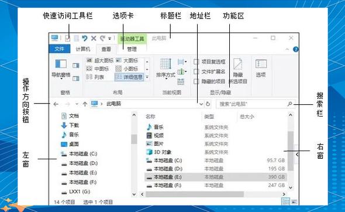Screen dimensions: 345x212
Task: Click the horizontal scrollbar thumb
Action: coord(195,194)
